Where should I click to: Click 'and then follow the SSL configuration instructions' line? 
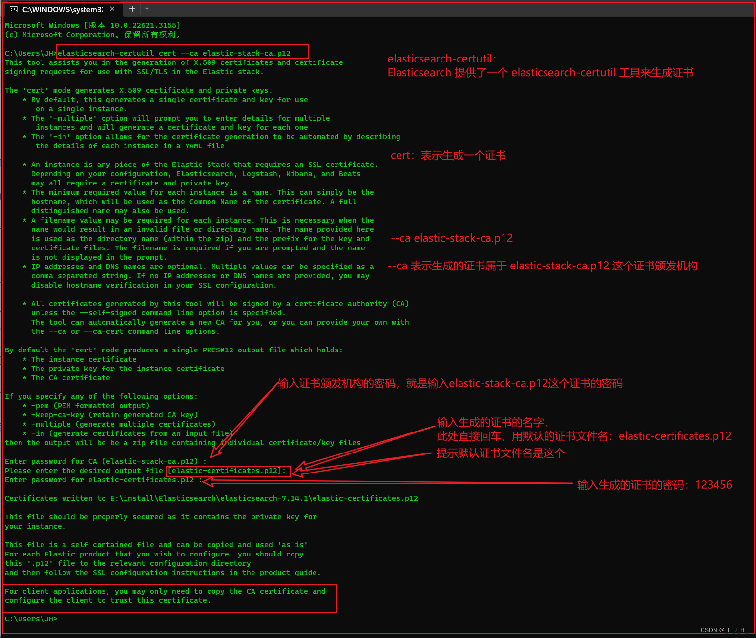pos(163,573)
